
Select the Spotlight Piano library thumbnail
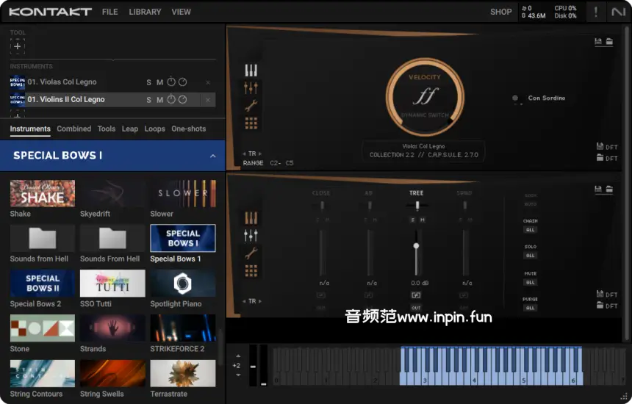(x=183, y=284)
